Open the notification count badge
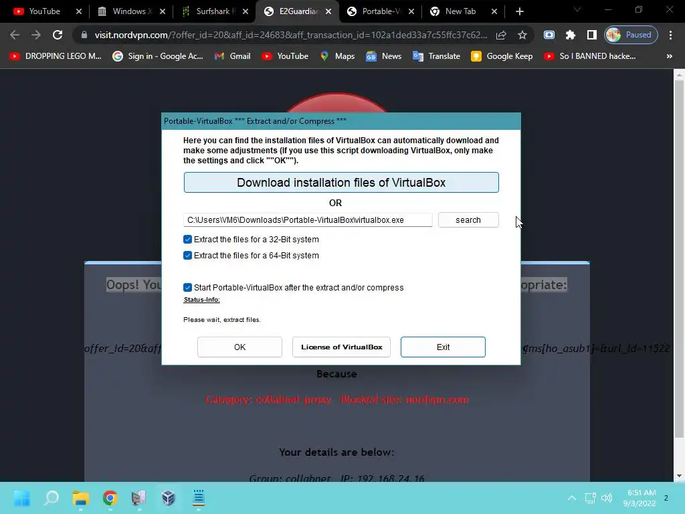Viewport: 685px width, 514px height. coord(666,498)
